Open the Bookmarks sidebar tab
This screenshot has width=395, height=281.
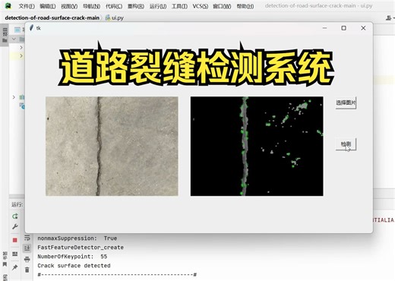pos(5,259)
